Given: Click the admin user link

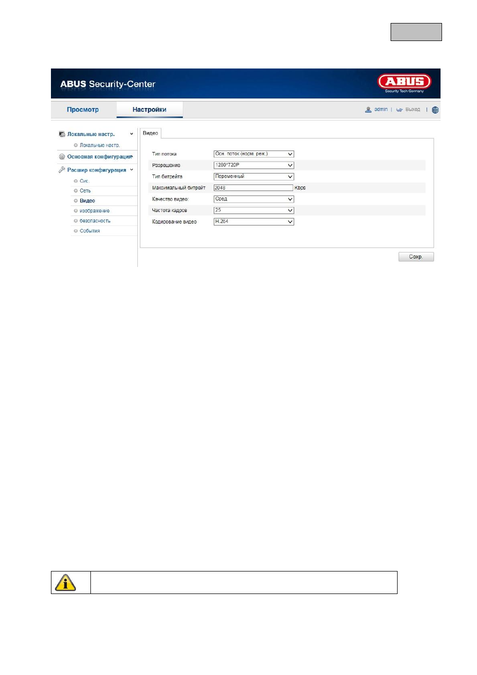Looking at the screenshot, I should (381, 109).
